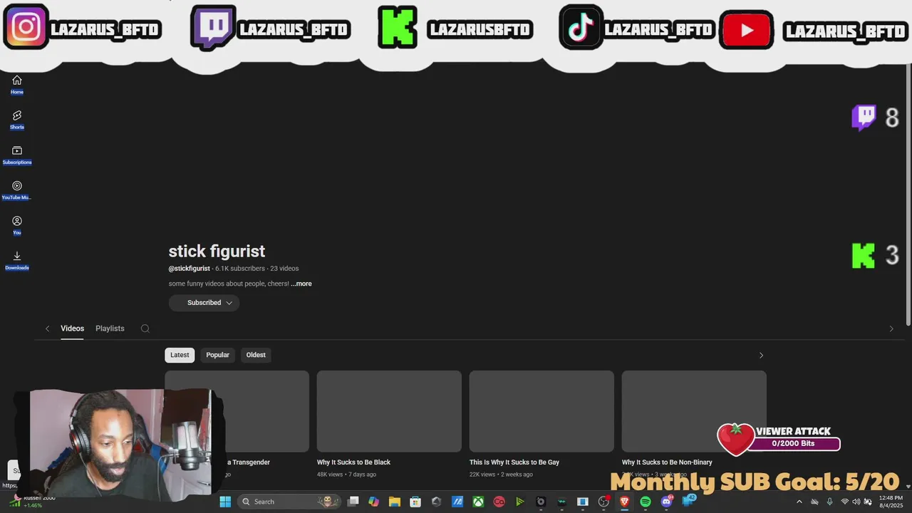Launch Copilot from the taskbar
The image size is (912, 513).
373,502
